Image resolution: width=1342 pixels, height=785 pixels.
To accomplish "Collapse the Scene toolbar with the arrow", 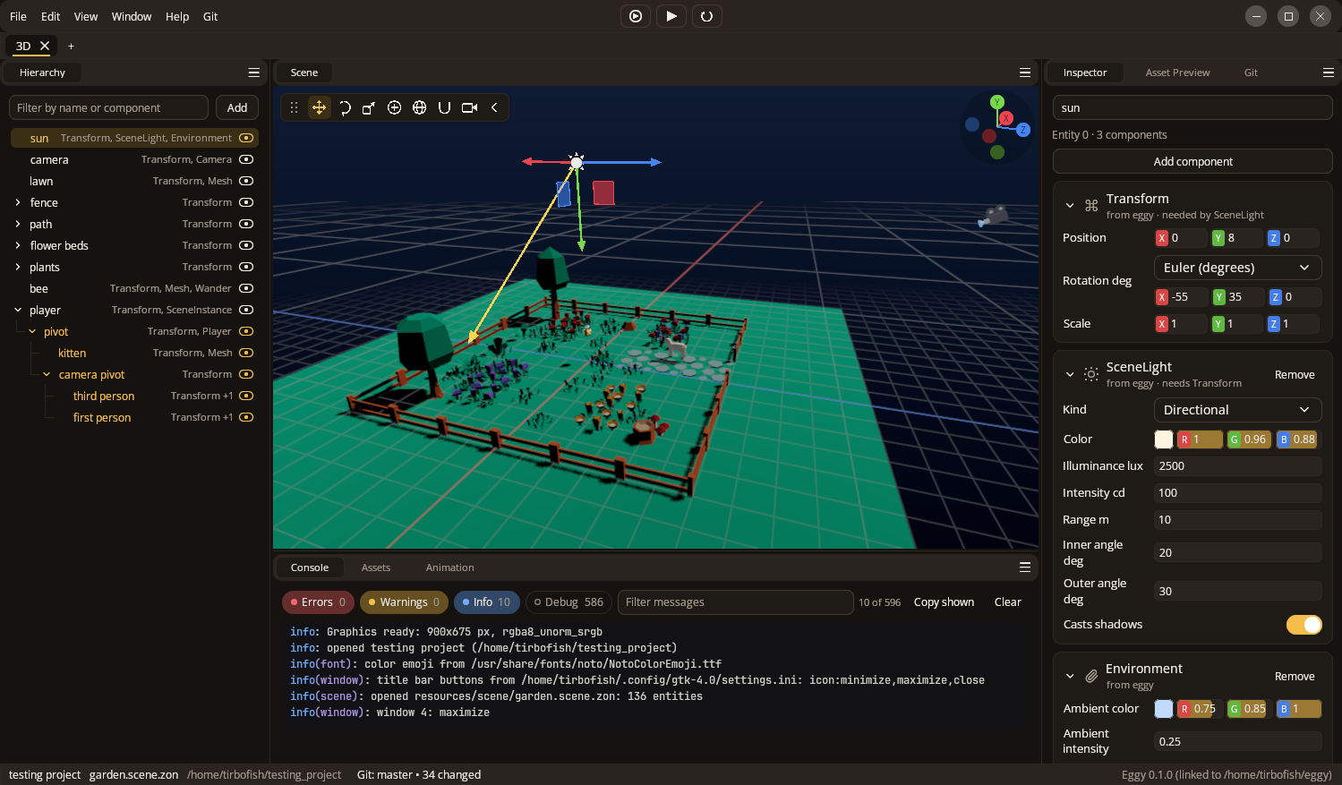I will point(494,107).
